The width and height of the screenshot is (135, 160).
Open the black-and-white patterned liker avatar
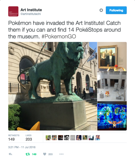[x=67, y=138]
